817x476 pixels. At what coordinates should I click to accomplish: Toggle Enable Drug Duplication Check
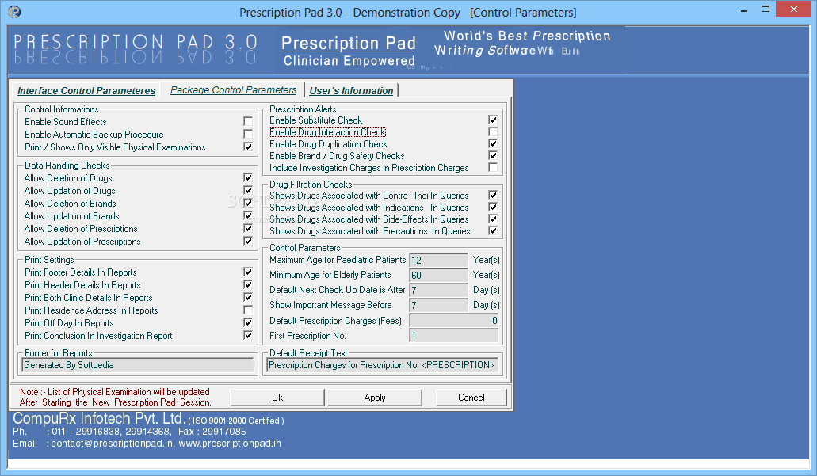493,143
